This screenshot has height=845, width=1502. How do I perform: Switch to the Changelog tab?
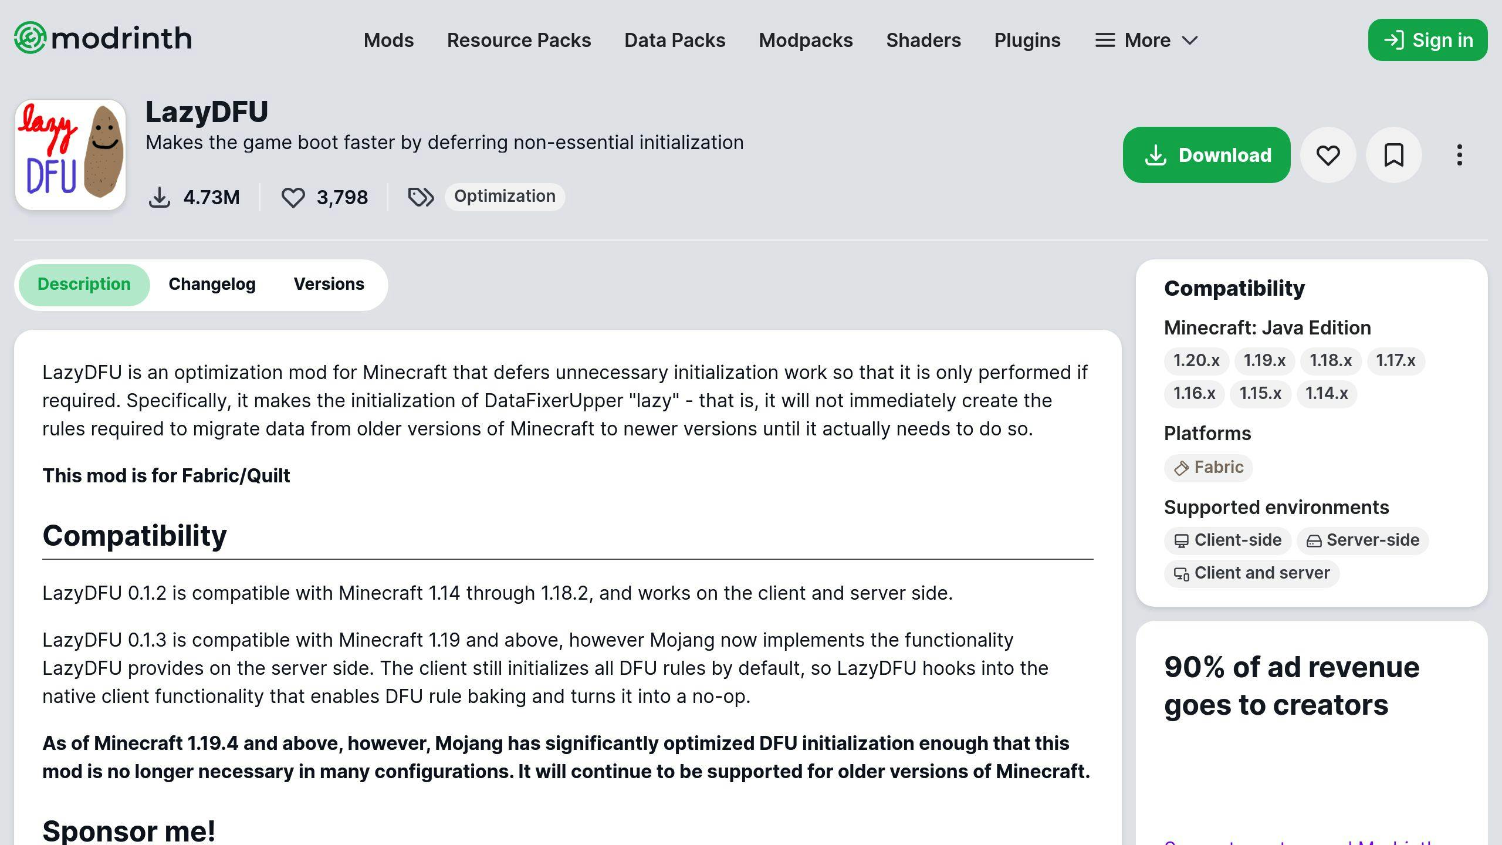point(212,285)
